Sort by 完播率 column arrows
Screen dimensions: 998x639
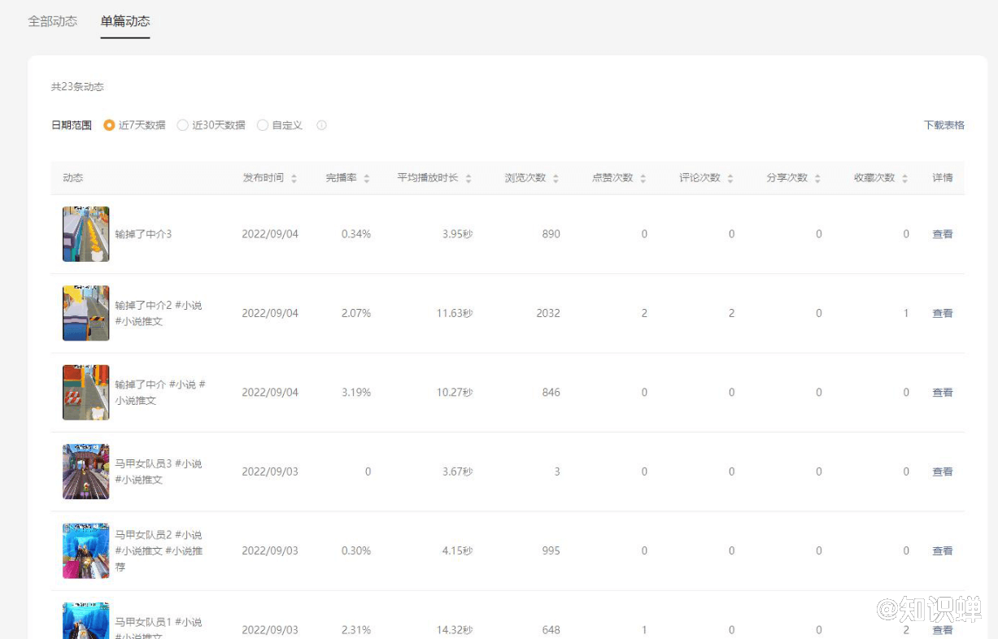(x=367, y=178)
